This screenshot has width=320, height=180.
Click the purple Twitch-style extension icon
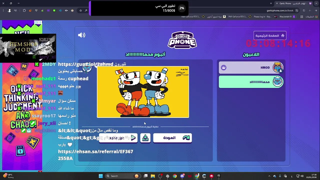coord(48,10)
